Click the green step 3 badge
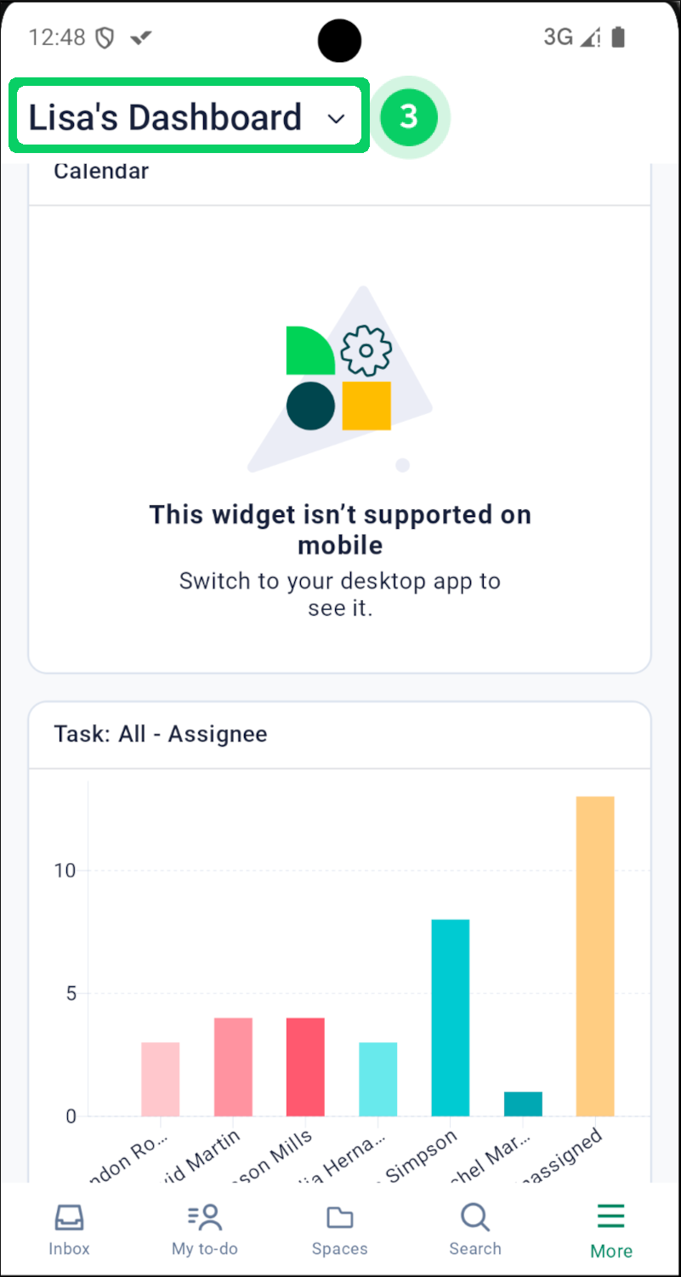The height and width of the screenshot is (1277, 681). [409, 117]
